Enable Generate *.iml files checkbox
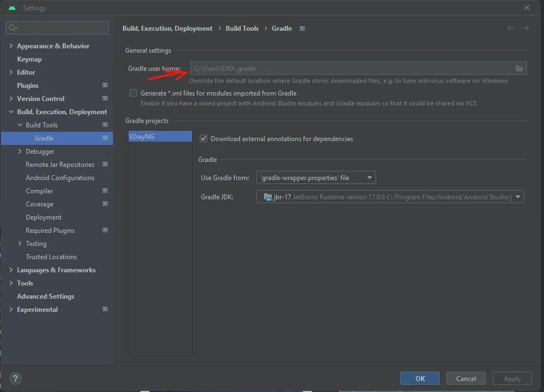This screenshot has height=392, width=544. tap(133, 93)
